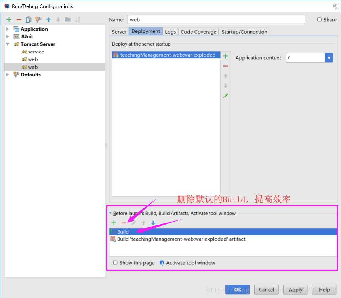The height and width of the screenshot is (298, 341).
Task: Select teachingManagement-web:war exploded artifact row
Action: [x=166, y=55]
